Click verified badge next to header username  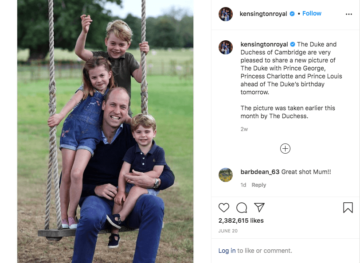(292, 14)
